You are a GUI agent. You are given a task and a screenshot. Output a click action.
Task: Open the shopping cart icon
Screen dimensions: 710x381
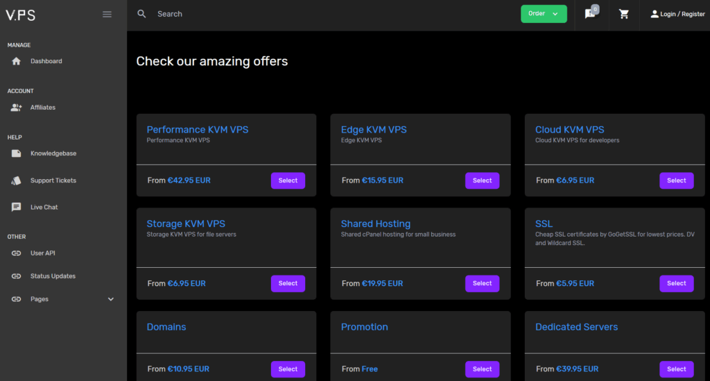(624, 14)
